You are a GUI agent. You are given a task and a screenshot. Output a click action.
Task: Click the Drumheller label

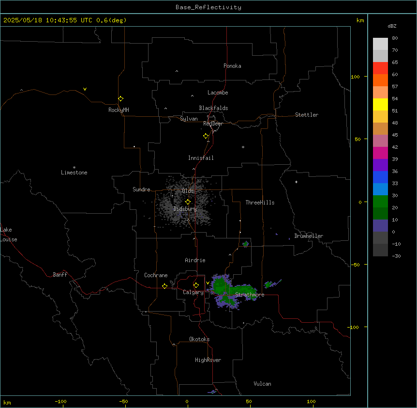pyautogui.click(x=309, y=236)
